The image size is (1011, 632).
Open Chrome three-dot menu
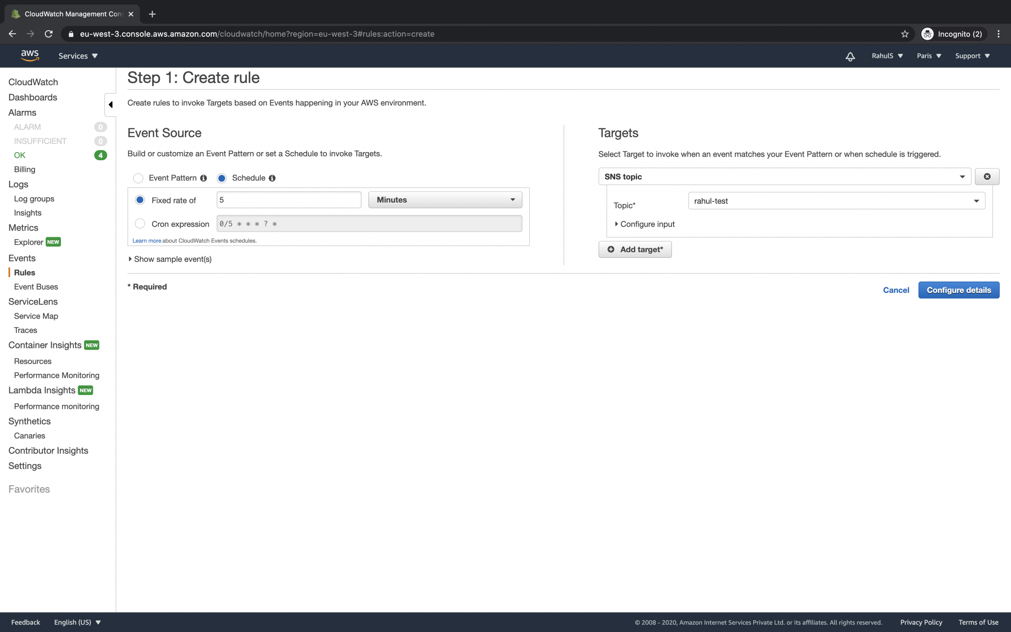pos(999,34)
